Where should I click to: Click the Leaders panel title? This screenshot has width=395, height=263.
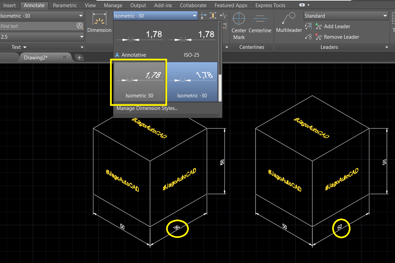pyautogui.click(x=329, y=47)
